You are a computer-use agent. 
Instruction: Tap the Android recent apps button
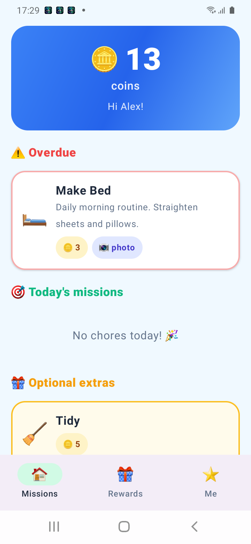(54, 527)
